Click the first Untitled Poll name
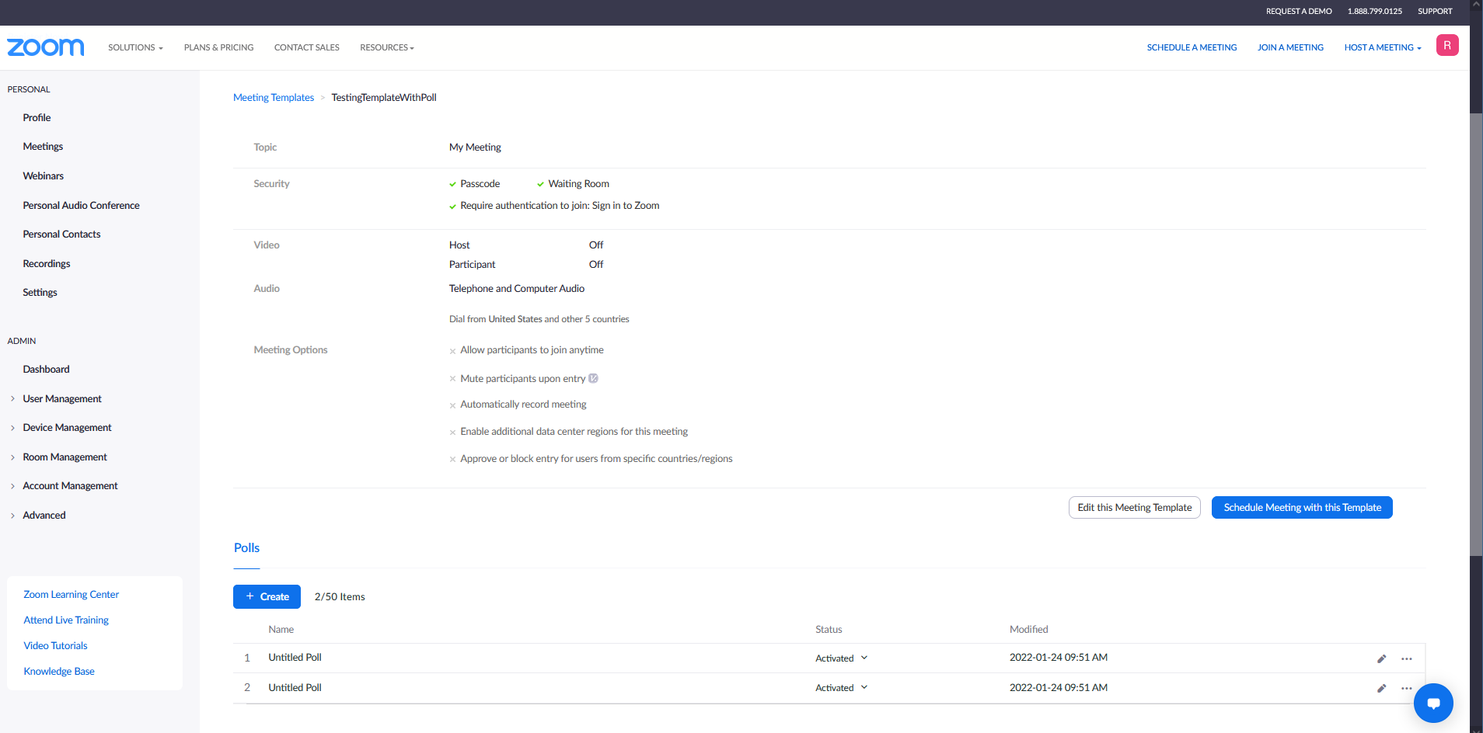Screen dimensions: 1483x733 [295, 658]
